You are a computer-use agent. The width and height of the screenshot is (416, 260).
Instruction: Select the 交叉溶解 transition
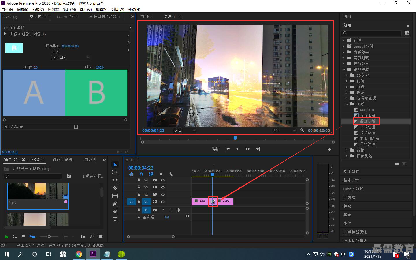click(x=367, y=115)
